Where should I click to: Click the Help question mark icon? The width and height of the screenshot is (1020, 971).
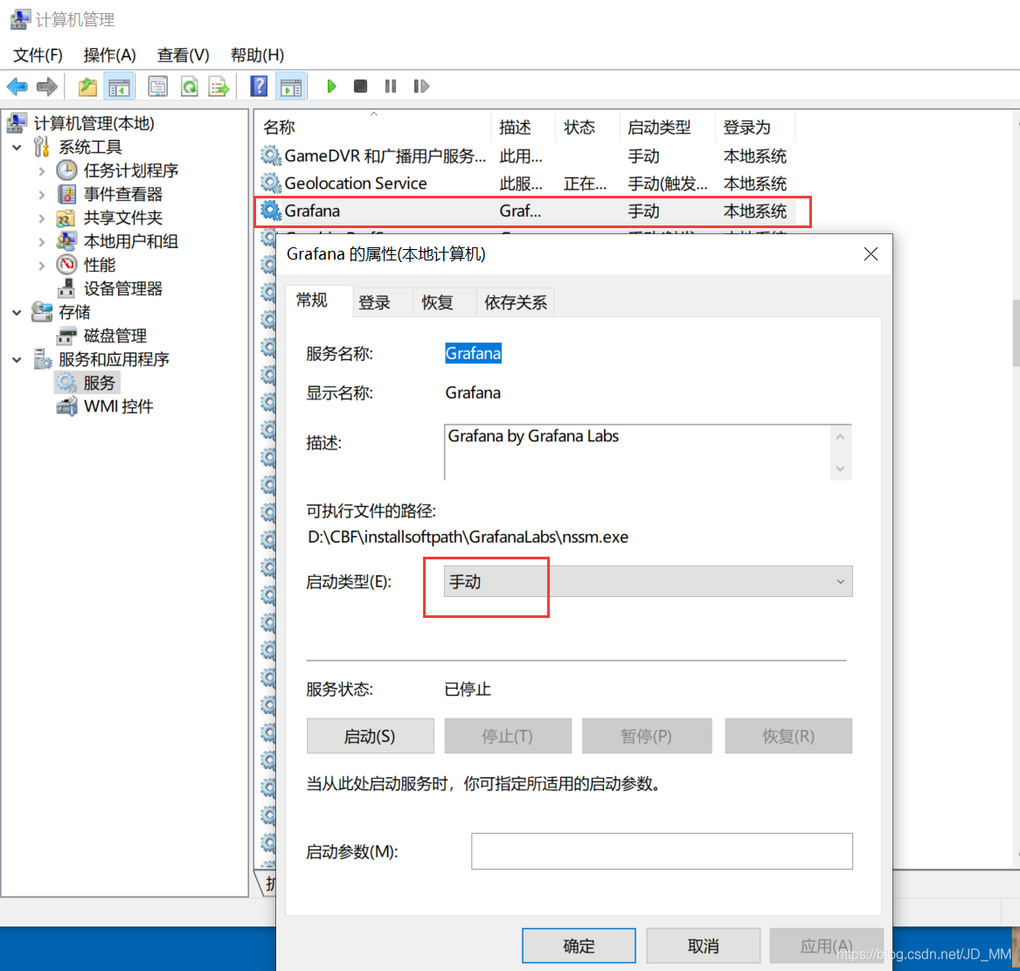click(259, 87)
